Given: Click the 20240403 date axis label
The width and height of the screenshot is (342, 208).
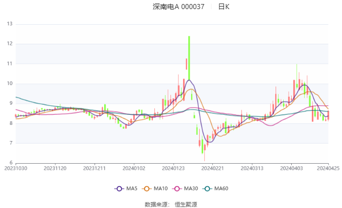Looking at the screenshot, I should (x=292, y=168).
